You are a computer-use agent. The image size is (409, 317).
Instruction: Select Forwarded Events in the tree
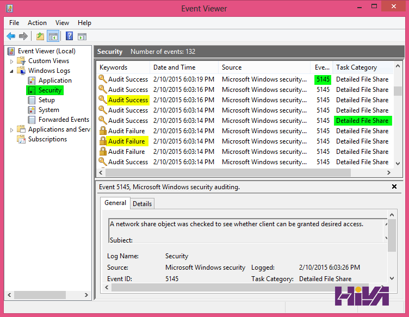64,120
